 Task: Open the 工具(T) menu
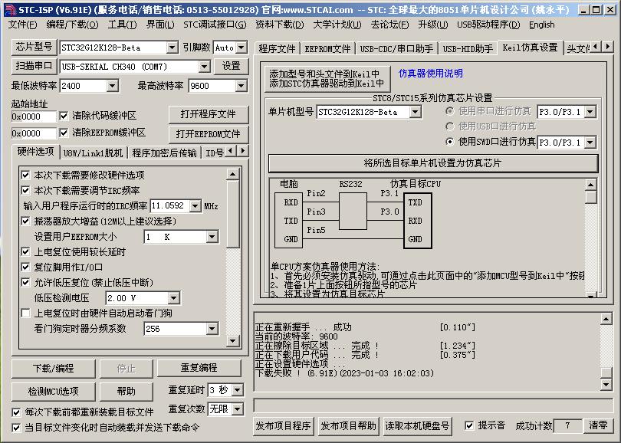122,25
